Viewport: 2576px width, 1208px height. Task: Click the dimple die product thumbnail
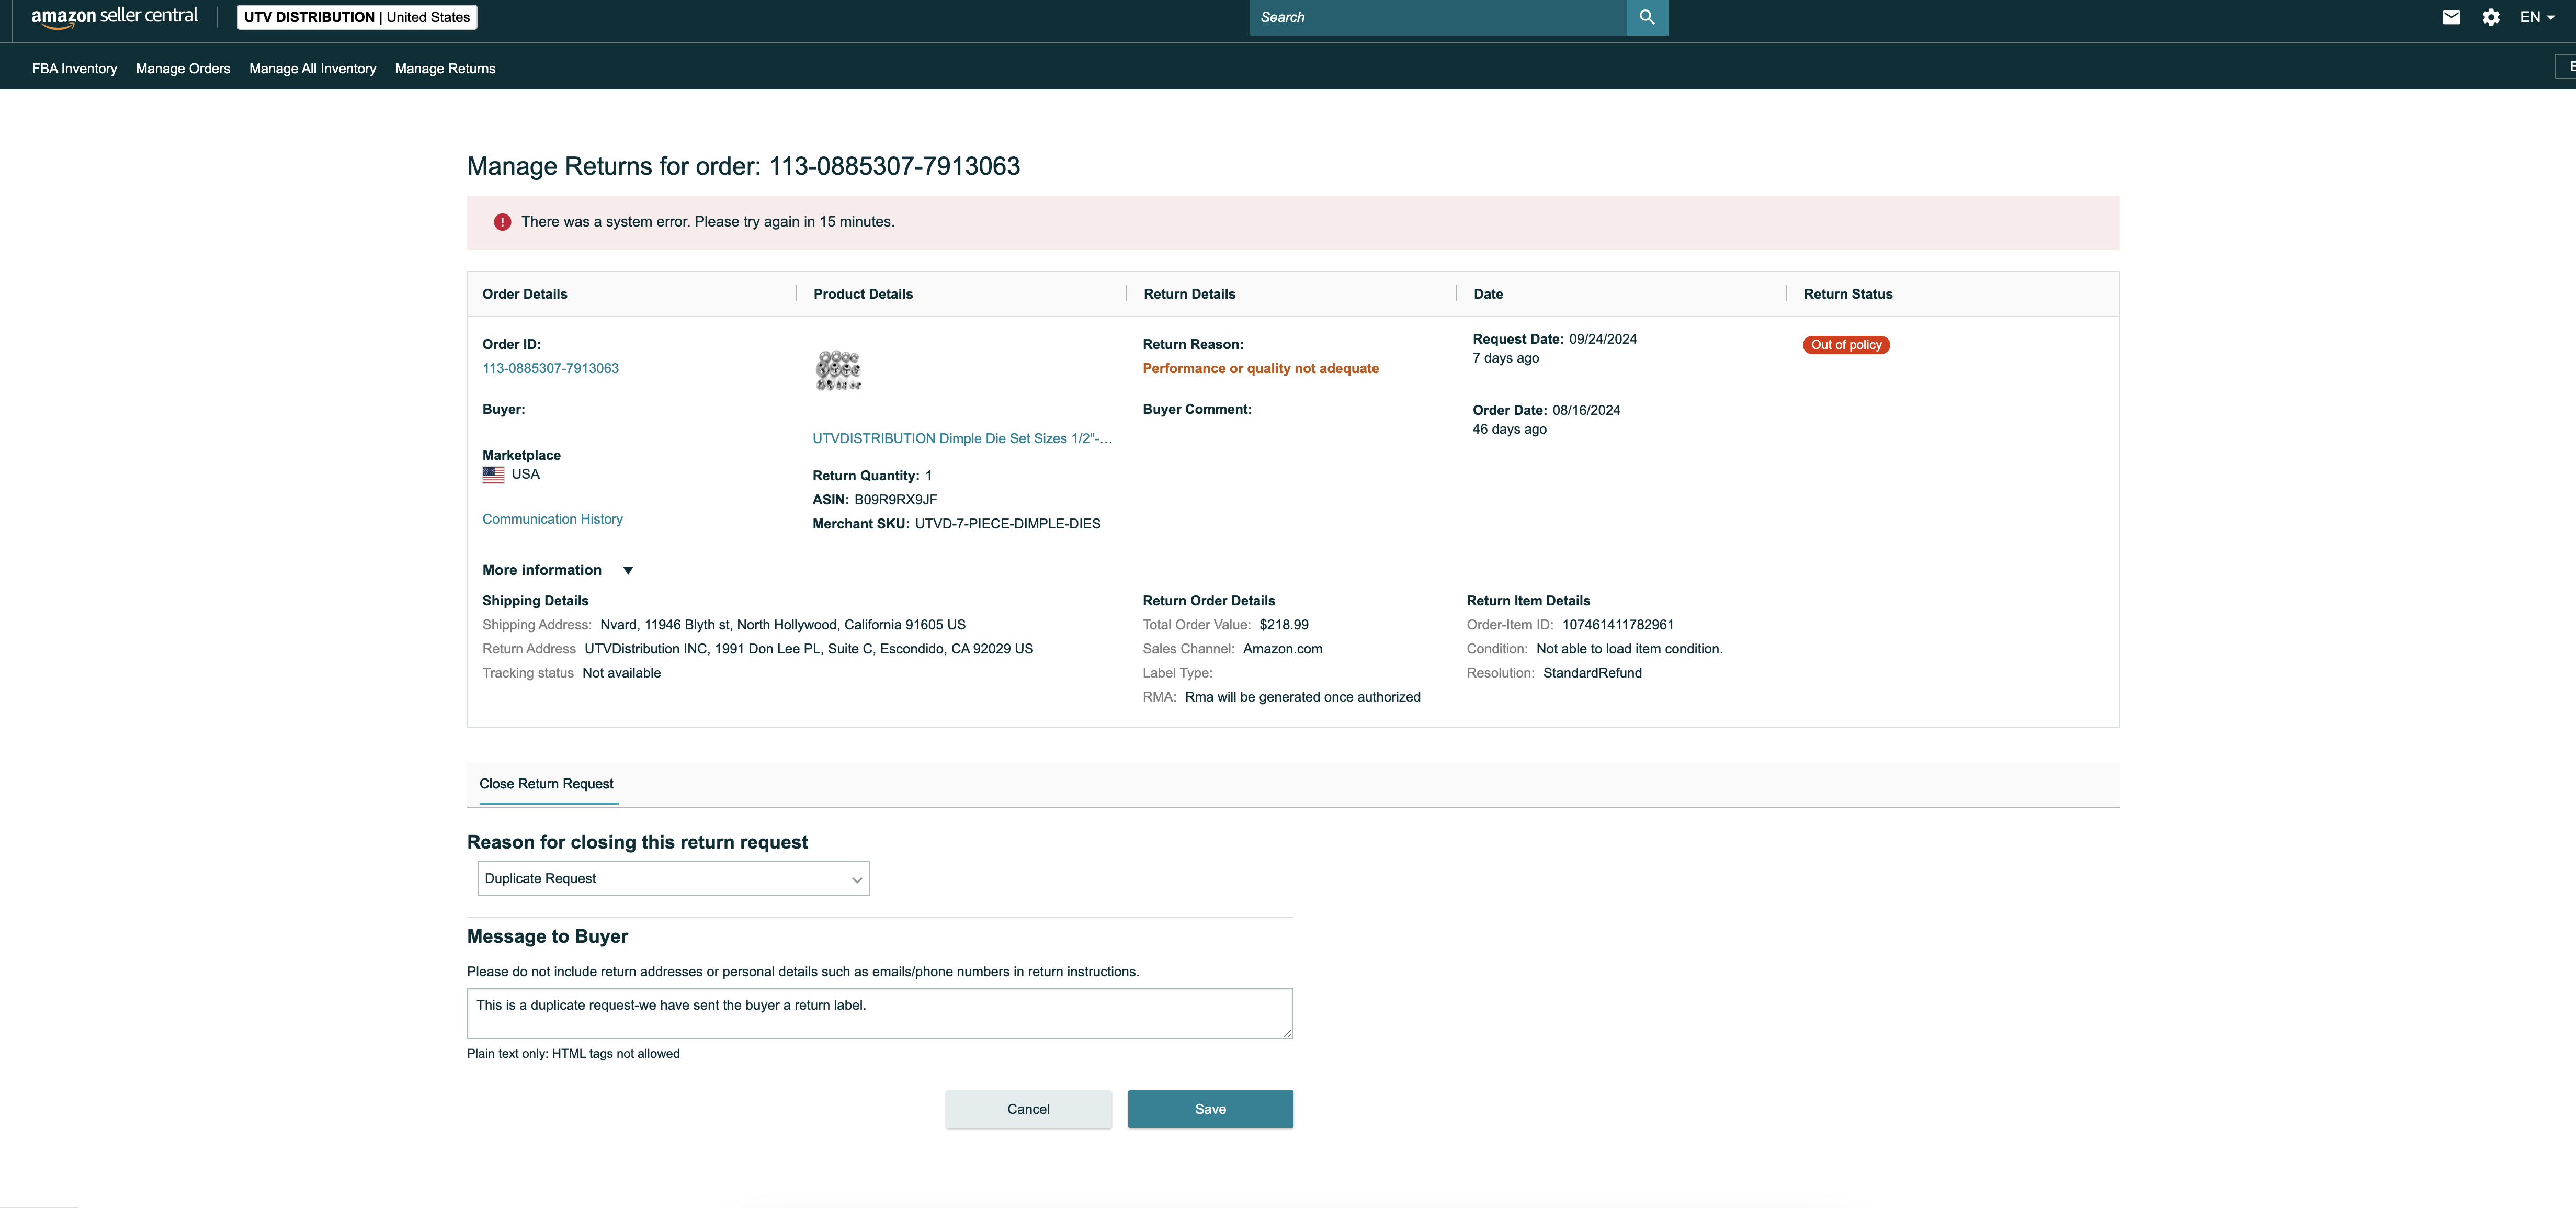pos(838,370)
